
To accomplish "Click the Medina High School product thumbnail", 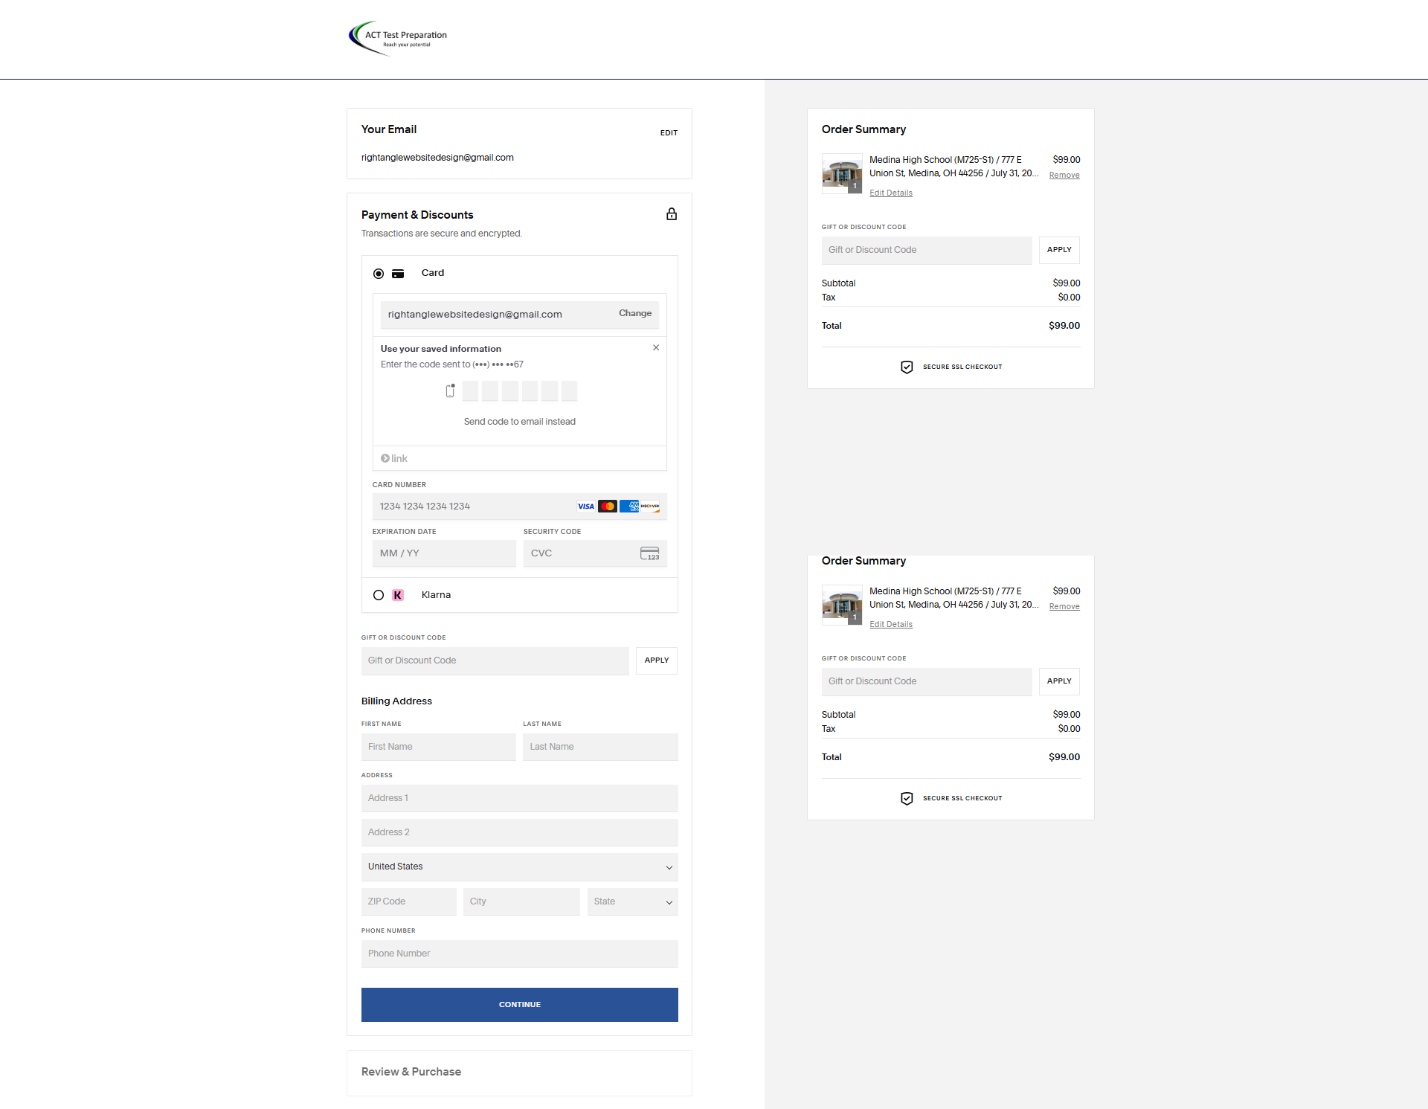I will click(x=842, y=173).
